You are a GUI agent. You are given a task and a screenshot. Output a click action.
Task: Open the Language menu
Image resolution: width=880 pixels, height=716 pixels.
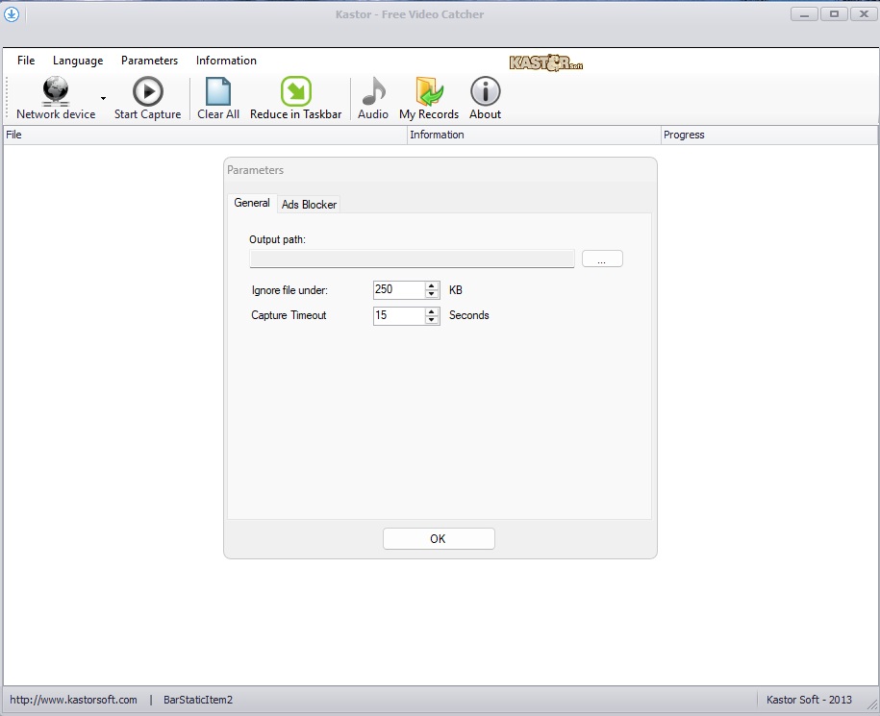pos(78,61)
